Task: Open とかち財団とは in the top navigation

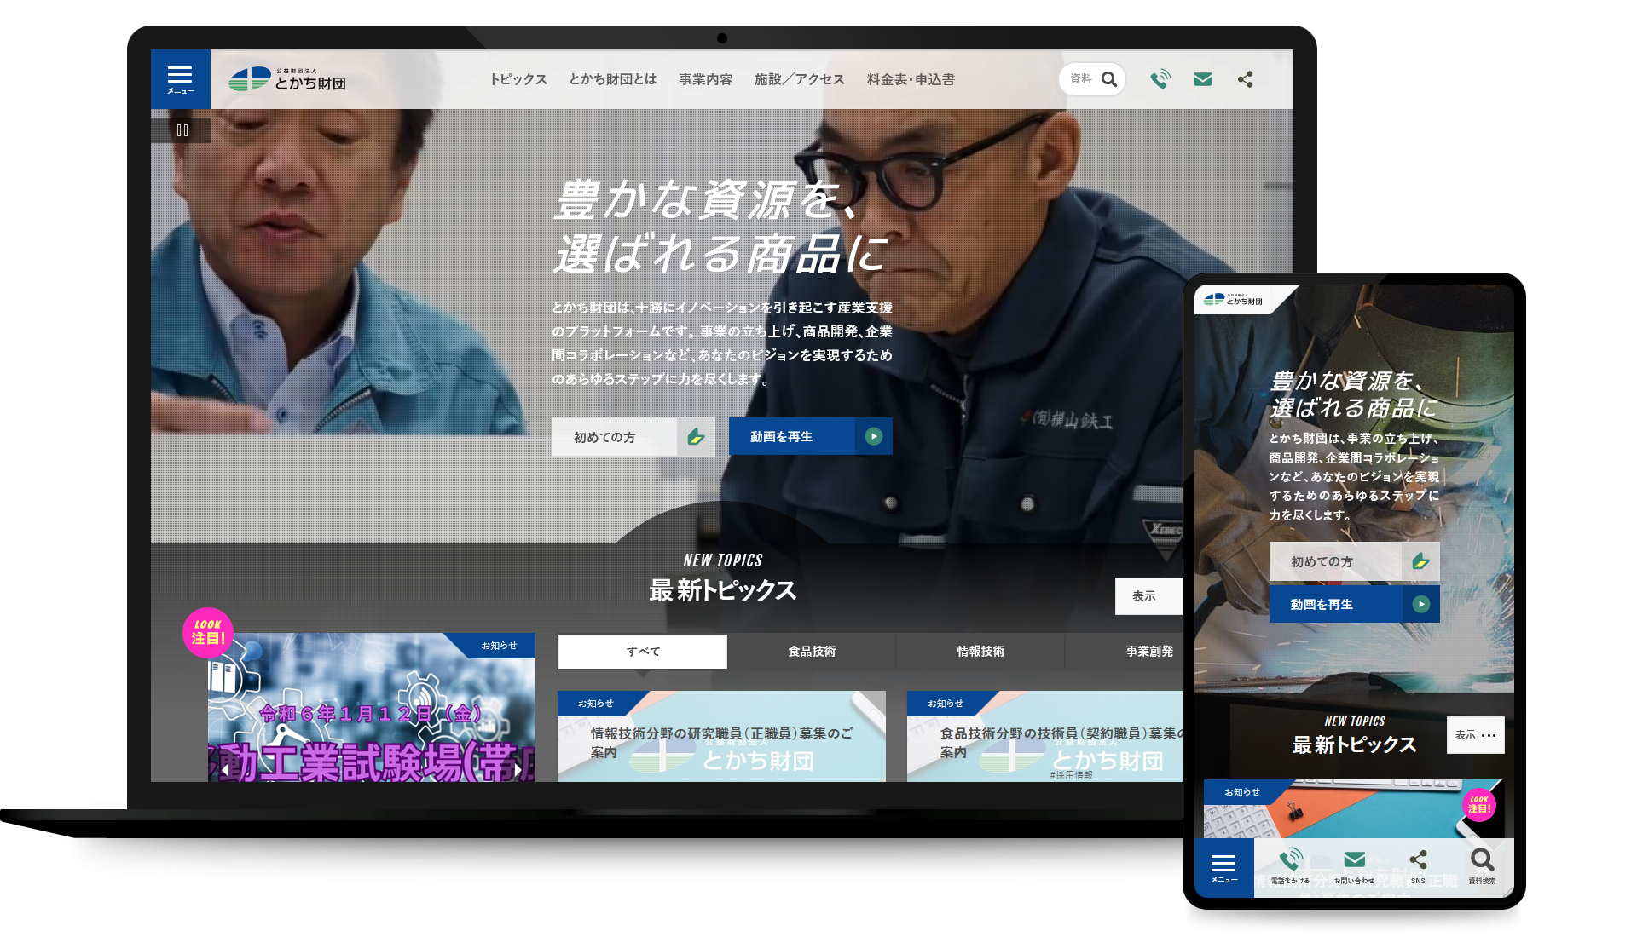Action: (613, 79)
